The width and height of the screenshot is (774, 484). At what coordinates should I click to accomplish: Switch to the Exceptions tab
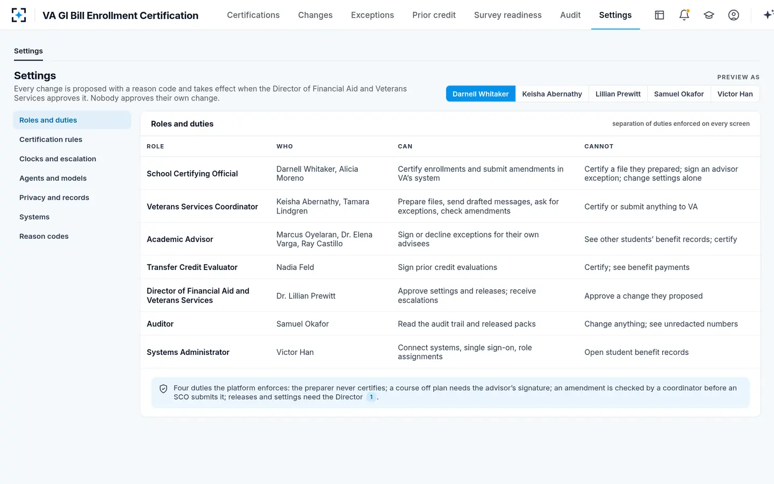click(372, 15)
